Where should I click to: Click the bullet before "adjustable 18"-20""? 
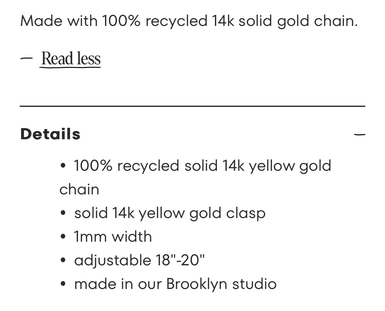click(x=63, y=260)
